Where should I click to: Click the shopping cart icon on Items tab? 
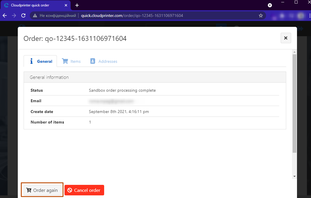[65, 61]
